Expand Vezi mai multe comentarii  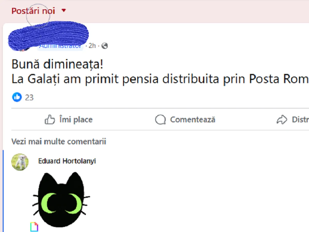tap(59, 142)
